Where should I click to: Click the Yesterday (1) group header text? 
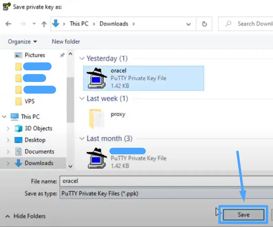[x=107, y=58]
